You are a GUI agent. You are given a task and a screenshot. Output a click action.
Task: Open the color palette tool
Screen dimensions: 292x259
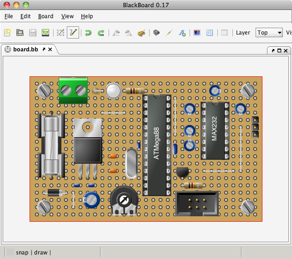pos(141,33)
